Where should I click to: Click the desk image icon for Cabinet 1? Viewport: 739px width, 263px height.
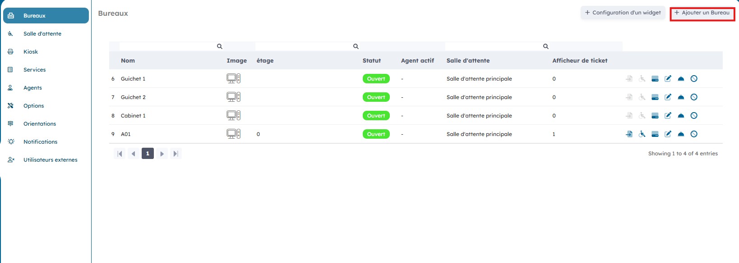pyautogui.click(x=233, y=116)
